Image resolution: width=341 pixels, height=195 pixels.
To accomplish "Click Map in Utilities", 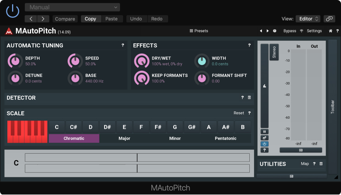I will (304, 164).
